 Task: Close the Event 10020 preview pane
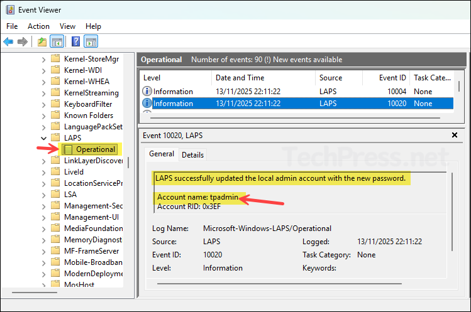[x=455, y=135]
